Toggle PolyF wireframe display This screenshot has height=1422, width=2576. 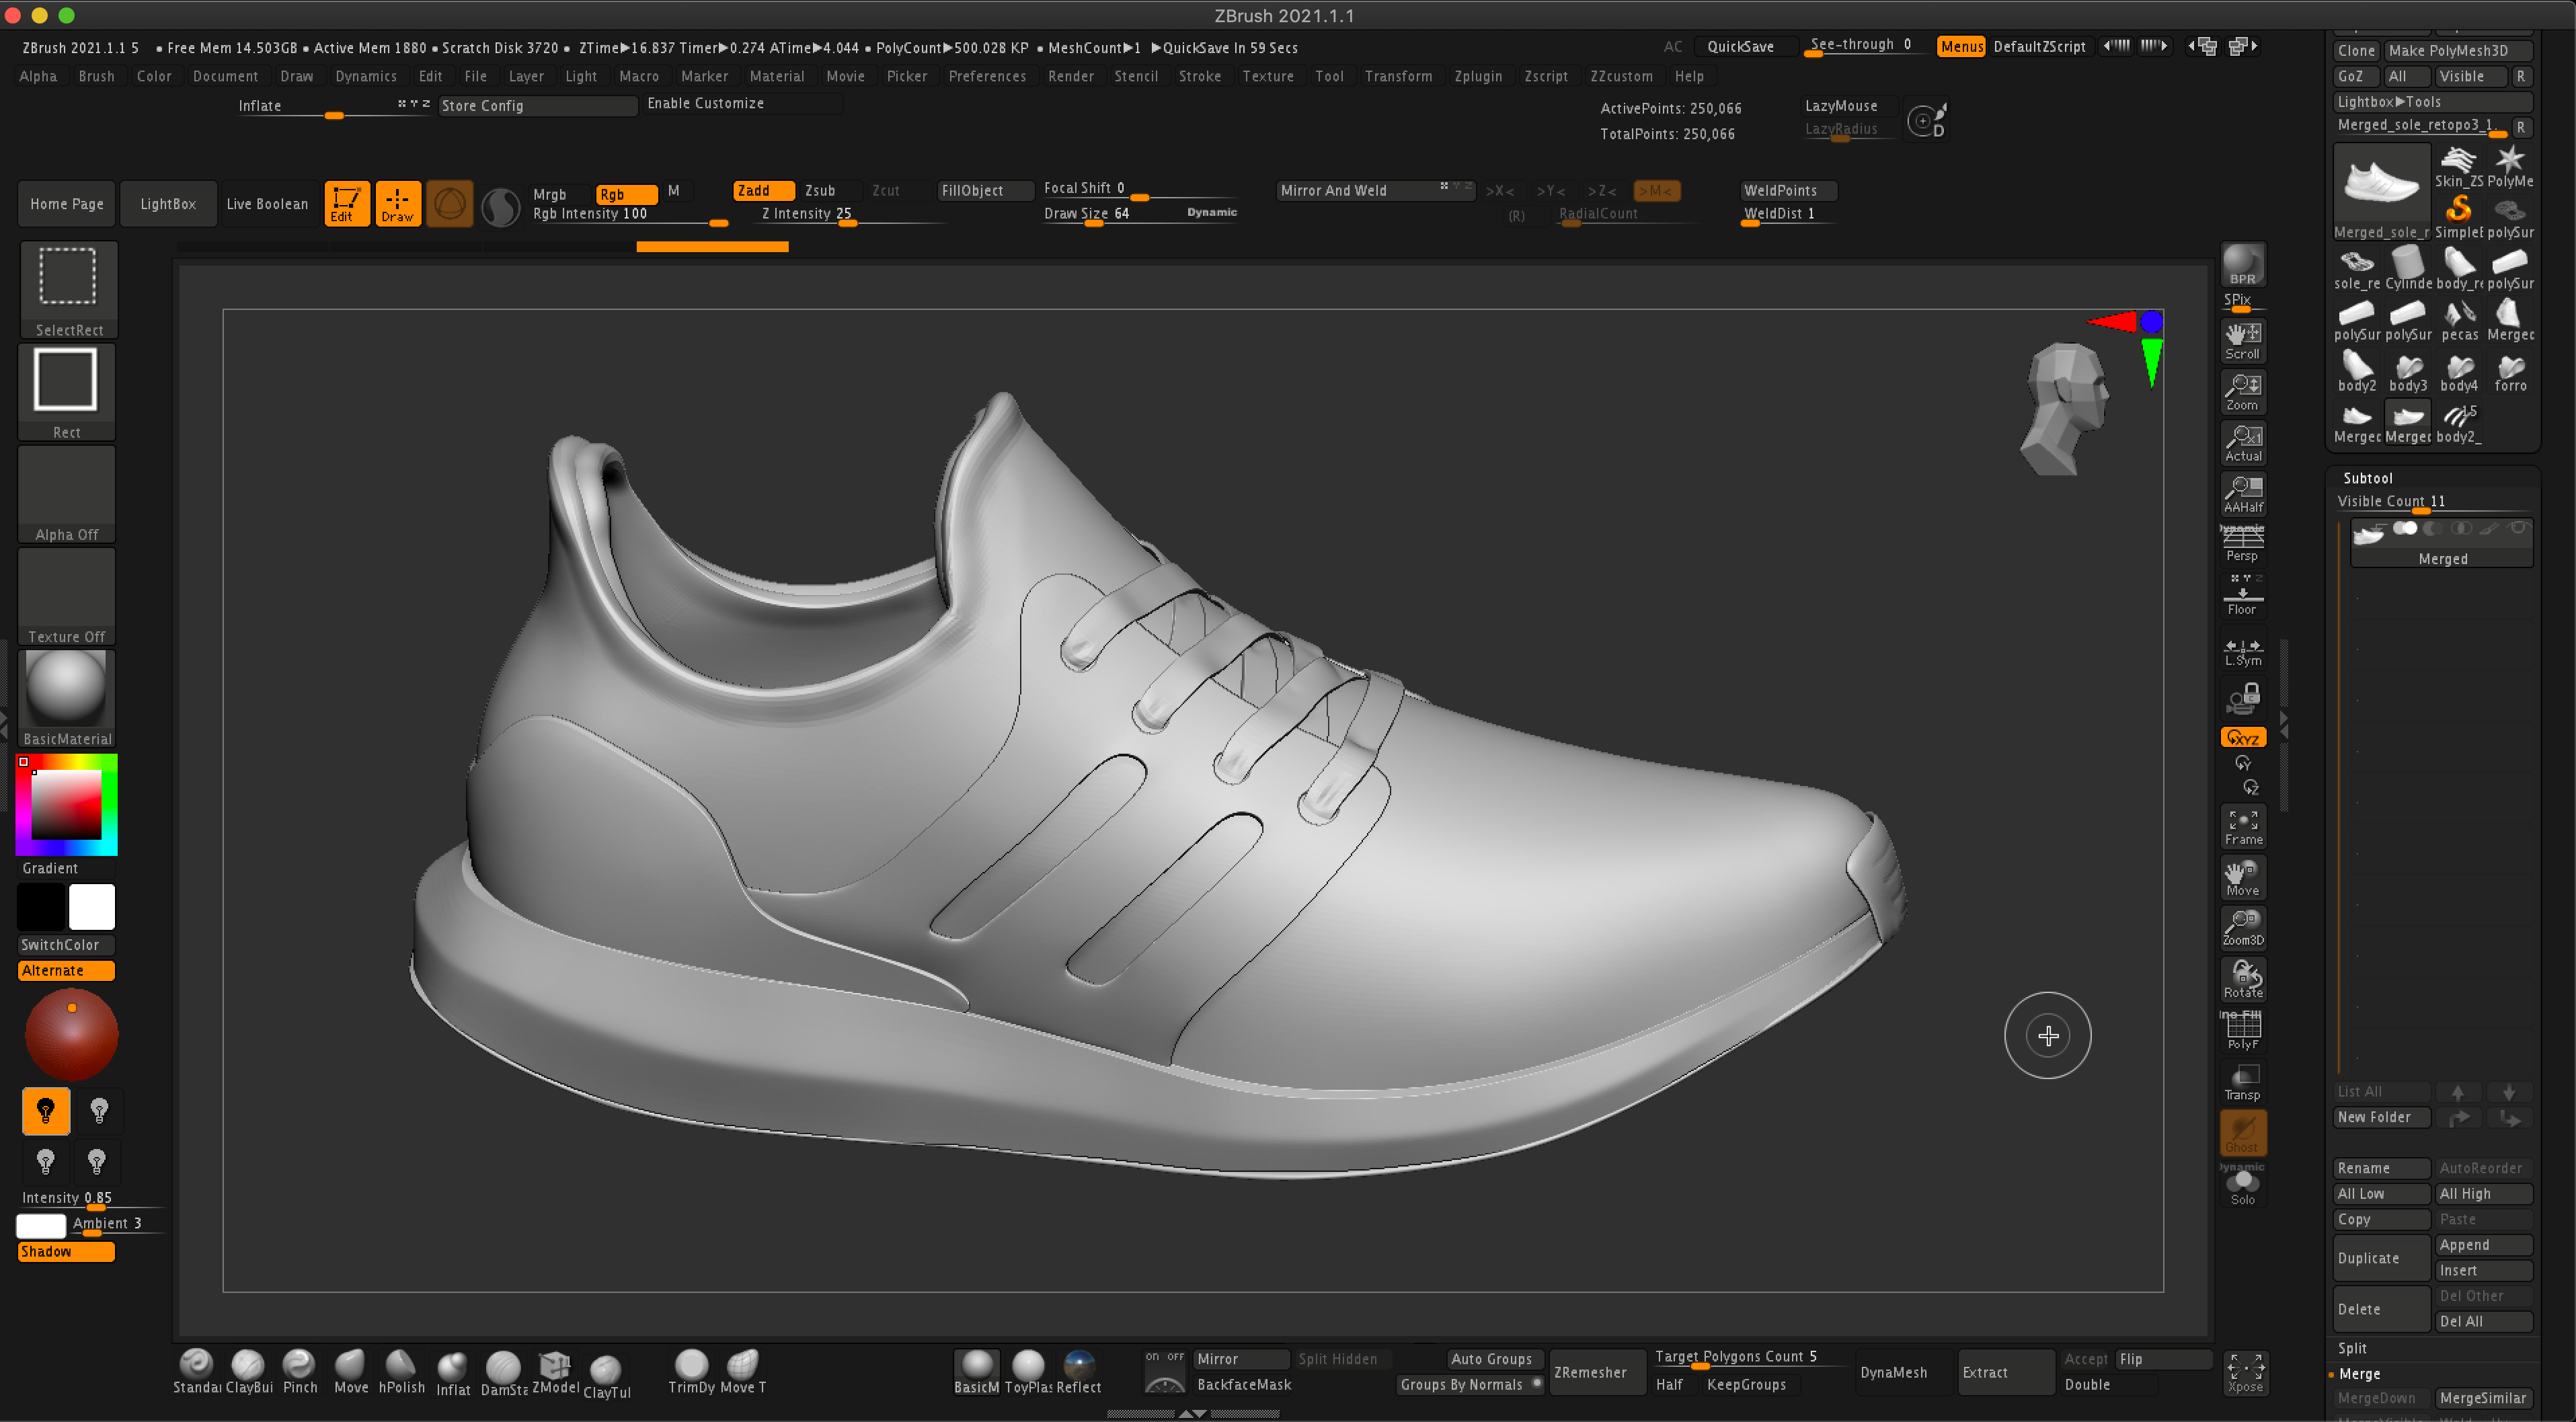[2242, 1030]
